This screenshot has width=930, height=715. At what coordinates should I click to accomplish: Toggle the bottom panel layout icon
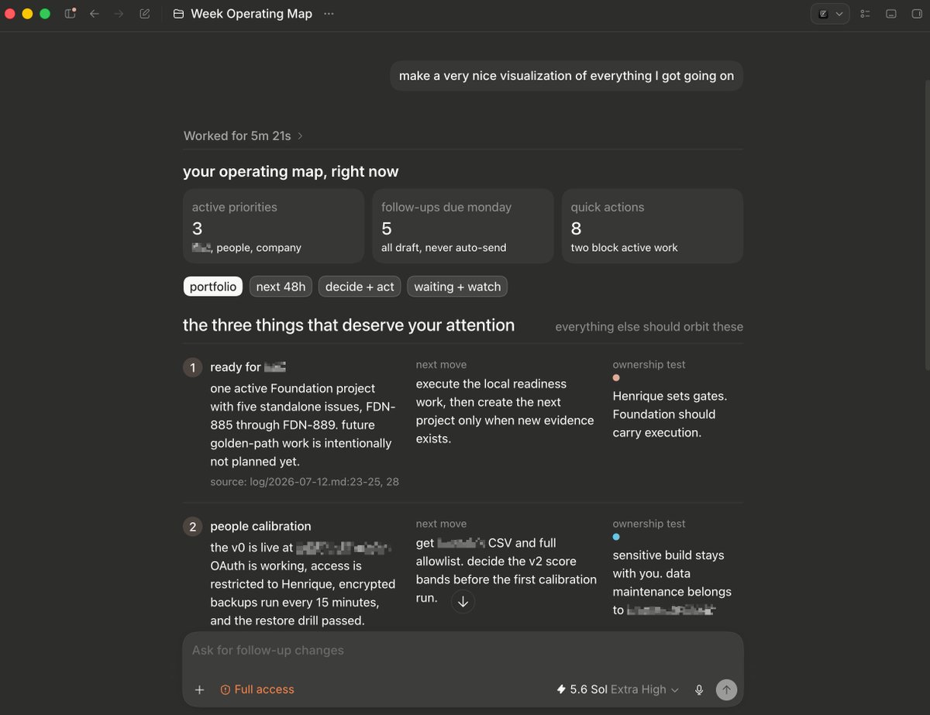[x=891, y=14]
